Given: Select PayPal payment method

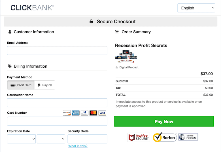Looking at the screenshot, I should click(45, 85).
